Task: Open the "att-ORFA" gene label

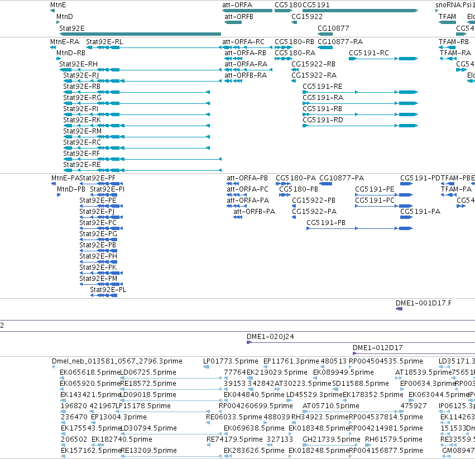Action: 237,5
